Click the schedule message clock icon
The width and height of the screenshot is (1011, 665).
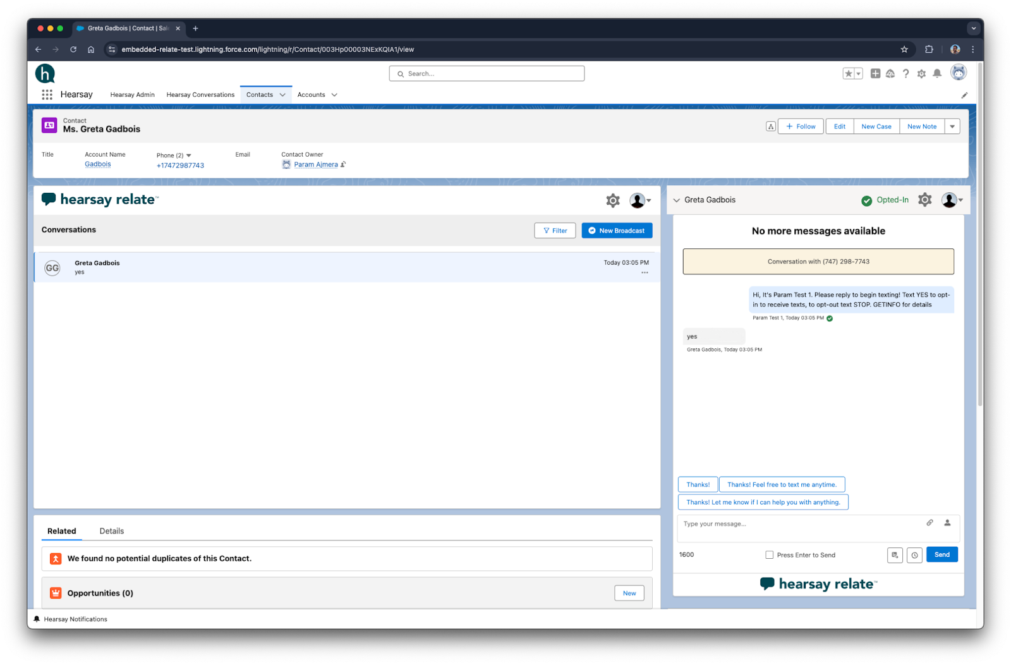coord(914,555)
